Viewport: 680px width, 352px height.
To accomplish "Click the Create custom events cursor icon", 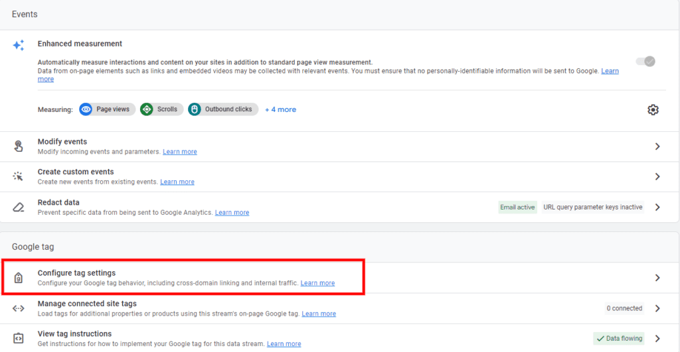I will 18,176.
